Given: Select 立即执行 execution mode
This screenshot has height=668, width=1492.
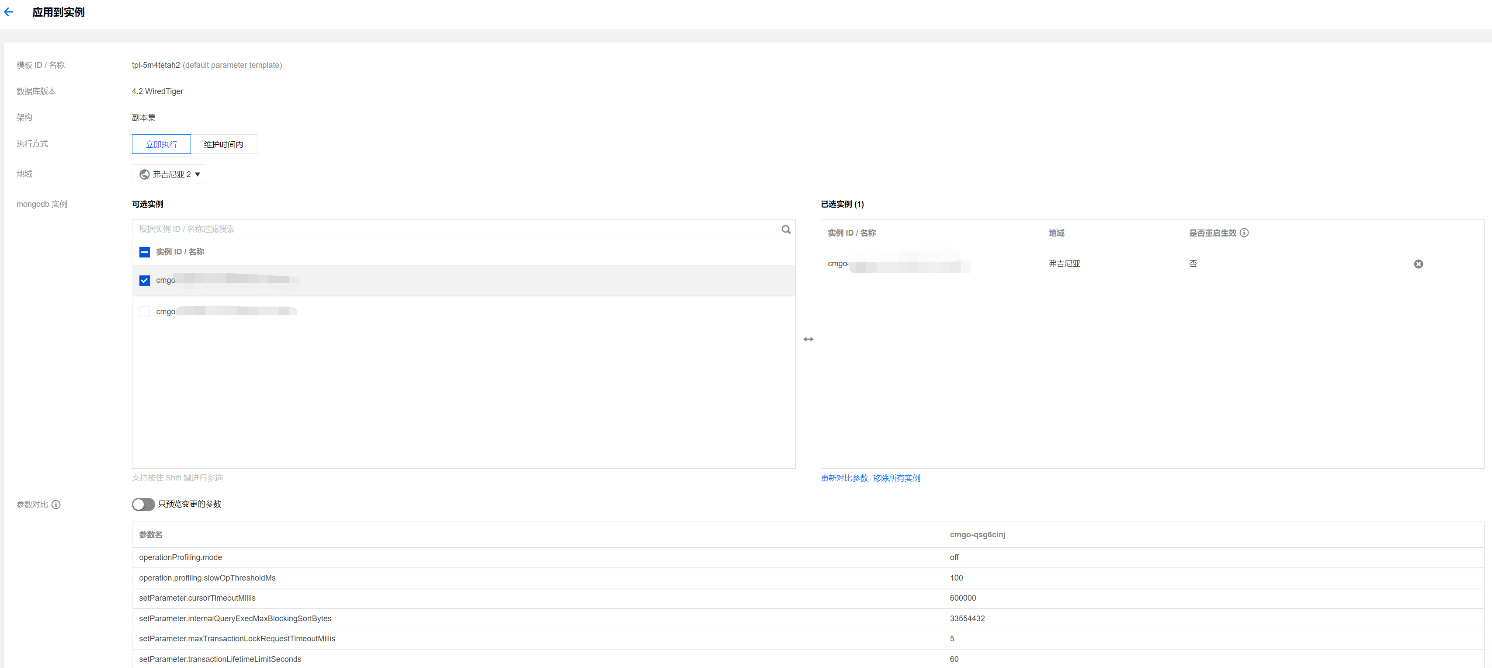Looking at the screenshot, I should (162, 144).
